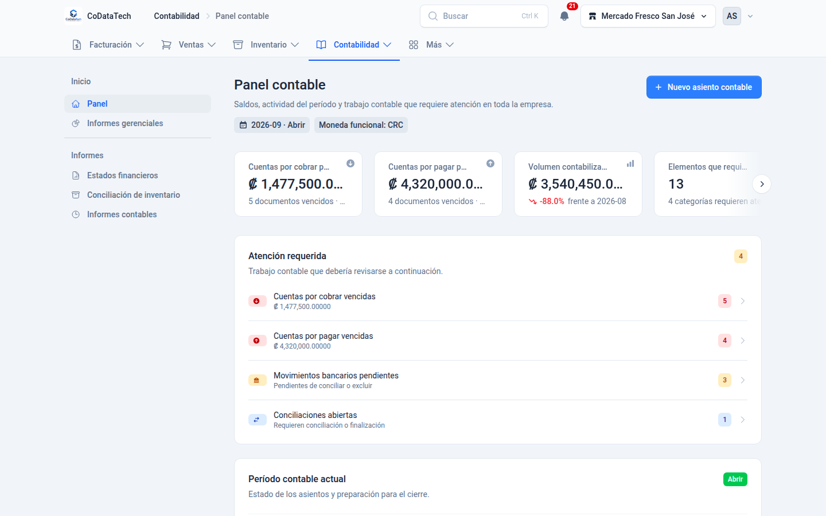The image size is (826, 516).
Task: Open Estados financieros in sidebar
Action: [138, 175]
